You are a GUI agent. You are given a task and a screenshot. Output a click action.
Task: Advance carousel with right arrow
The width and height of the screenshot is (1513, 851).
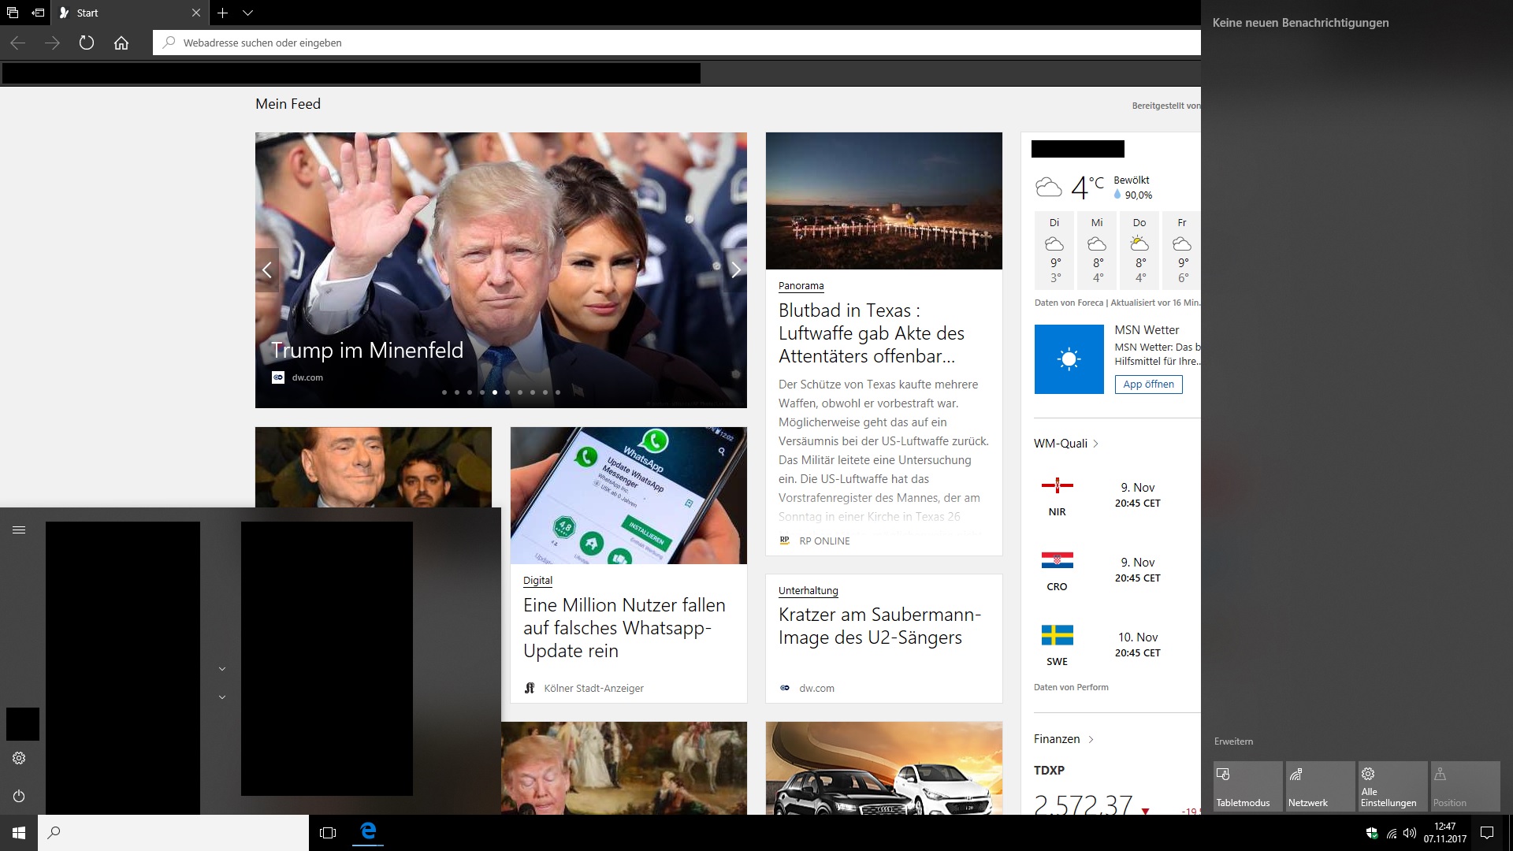735,270
